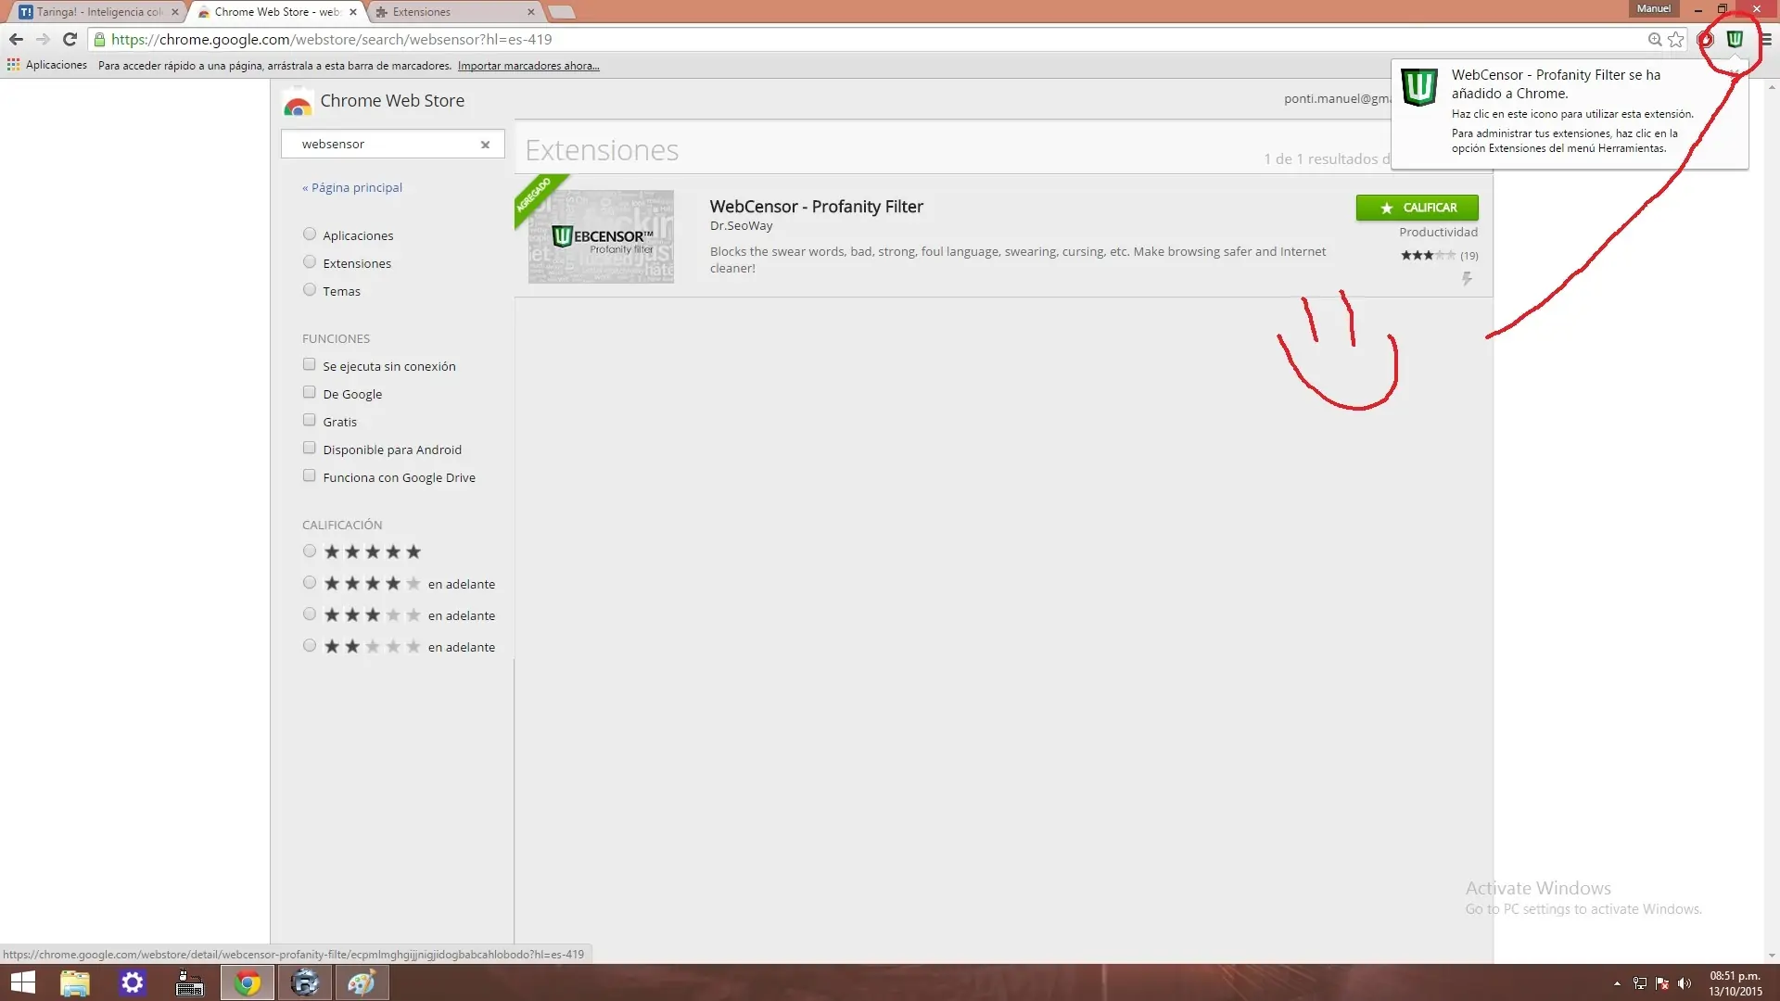Screen dimensions: 1780x1001
Task: Open PC settings gear on the taskbar
Action: pos(133,982)
